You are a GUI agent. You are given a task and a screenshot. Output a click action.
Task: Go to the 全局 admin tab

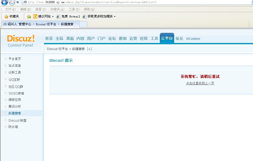(x=59, y=39)
